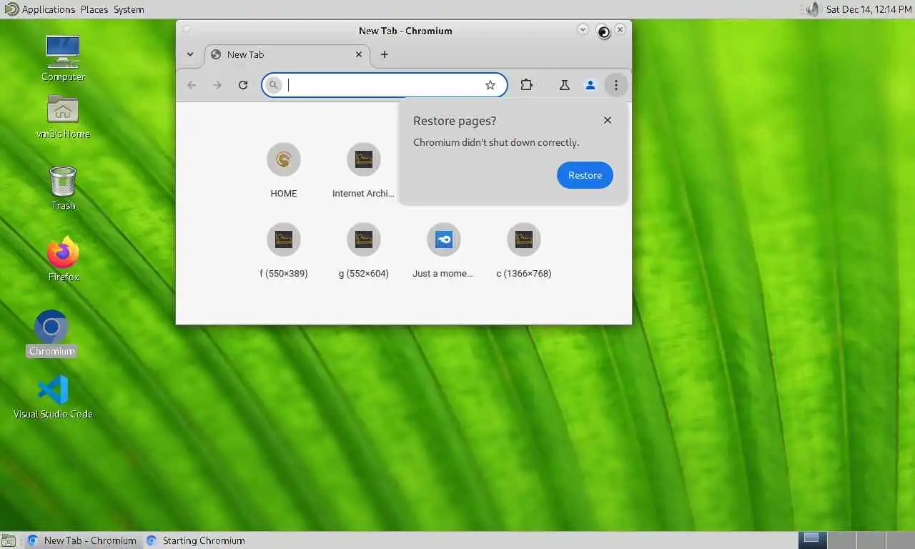The image size is (915, 549).
Task: Go back using the back arrow
Action: pos(192,85)
